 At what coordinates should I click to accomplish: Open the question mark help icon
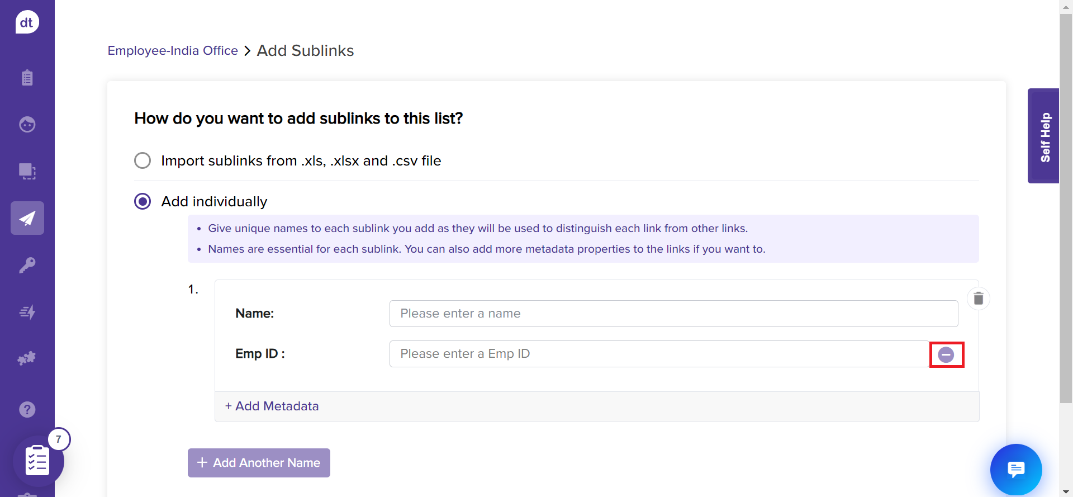click(27, 410)
